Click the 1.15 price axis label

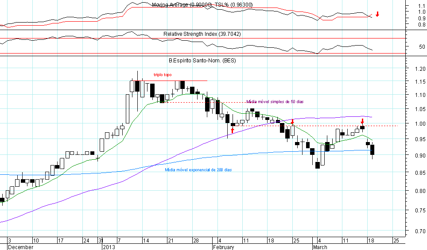pos(420,81)
